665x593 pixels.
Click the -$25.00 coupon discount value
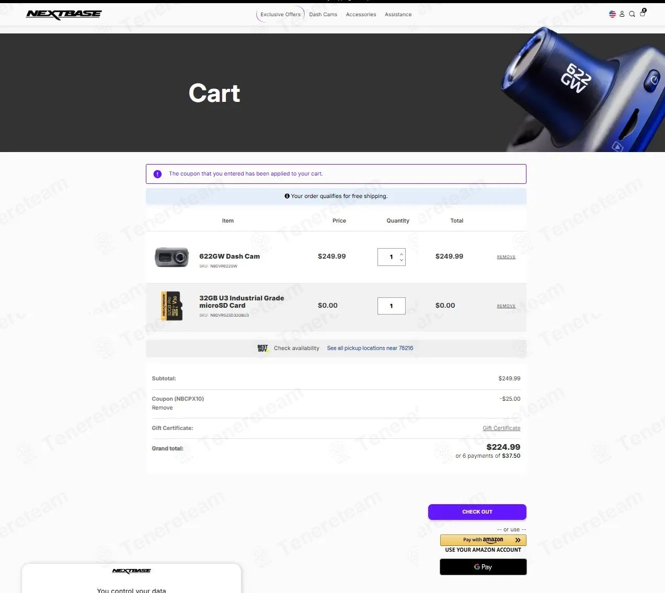coord(510,399)
